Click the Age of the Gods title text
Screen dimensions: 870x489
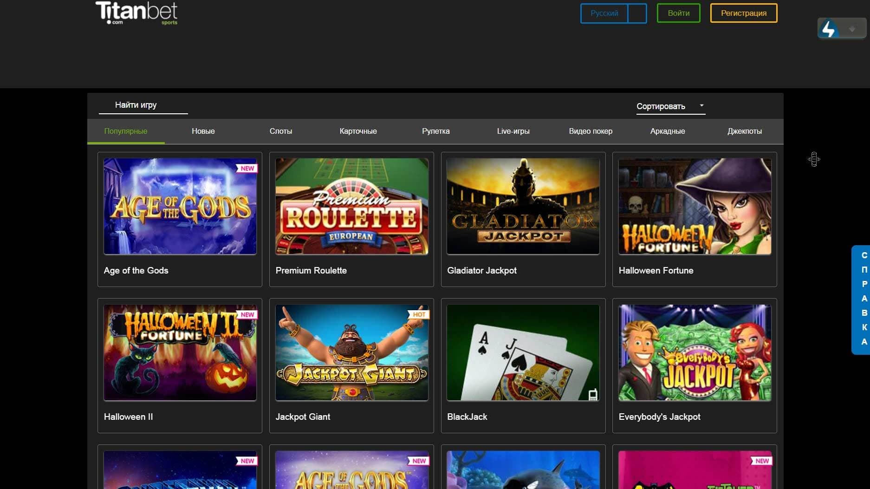[x=136, y=270]
